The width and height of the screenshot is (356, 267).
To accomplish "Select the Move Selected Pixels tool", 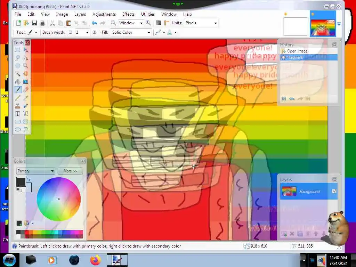I will click(26, 50).
